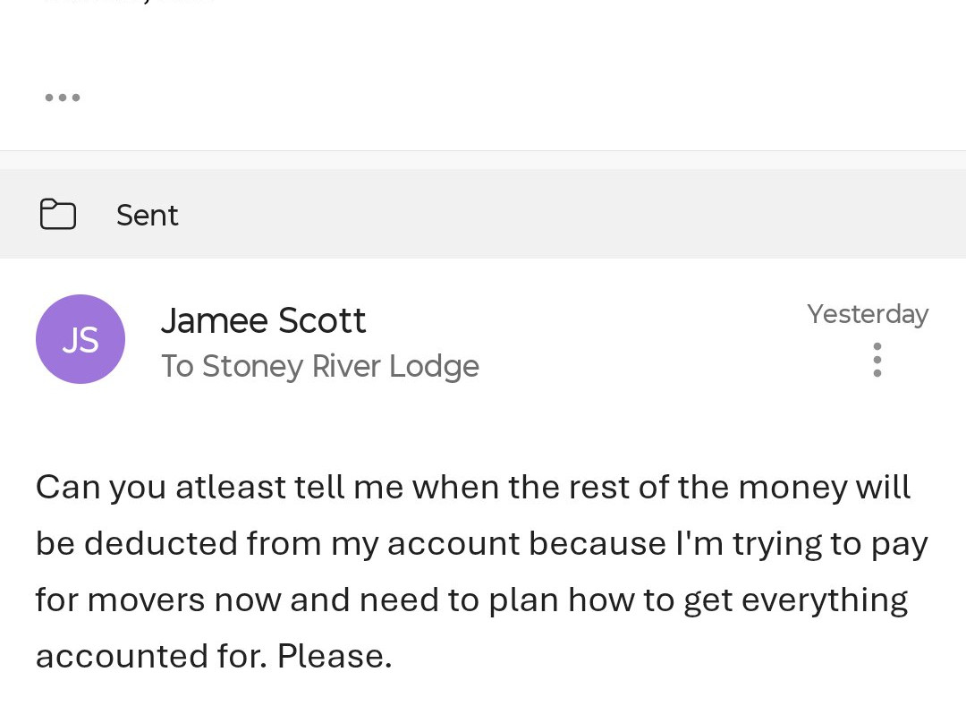Tap the letters JS in the avatar circle

point(80,340)
